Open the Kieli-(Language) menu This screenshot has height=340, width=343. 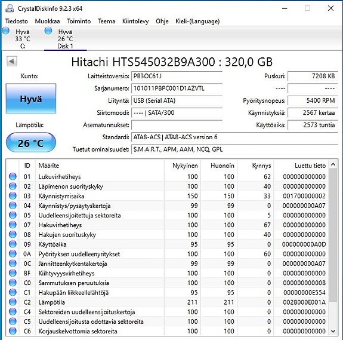[197, 22]
